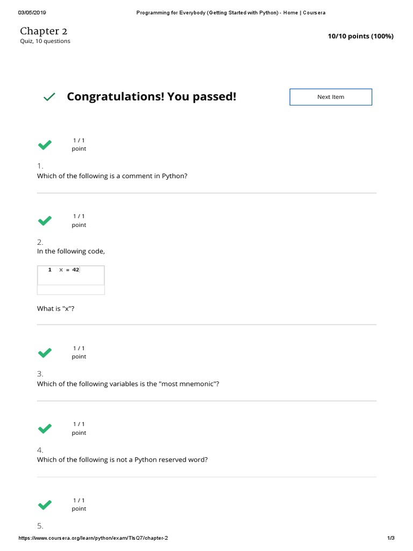This screenshot has width=413, height=551.
Task: Click the Programming for Everybody page title
Action: 231,12
